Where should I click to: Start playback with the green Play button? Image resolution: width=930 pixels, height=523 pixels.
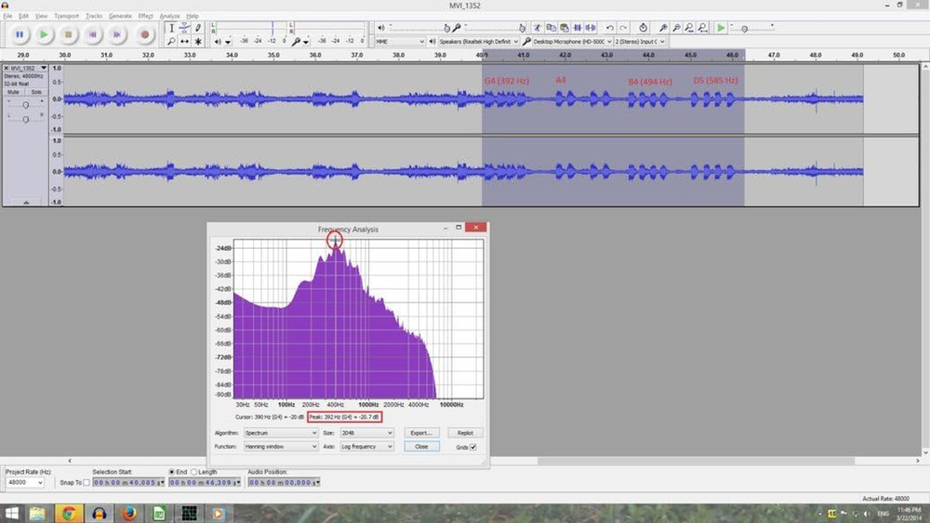coord(44,35)
